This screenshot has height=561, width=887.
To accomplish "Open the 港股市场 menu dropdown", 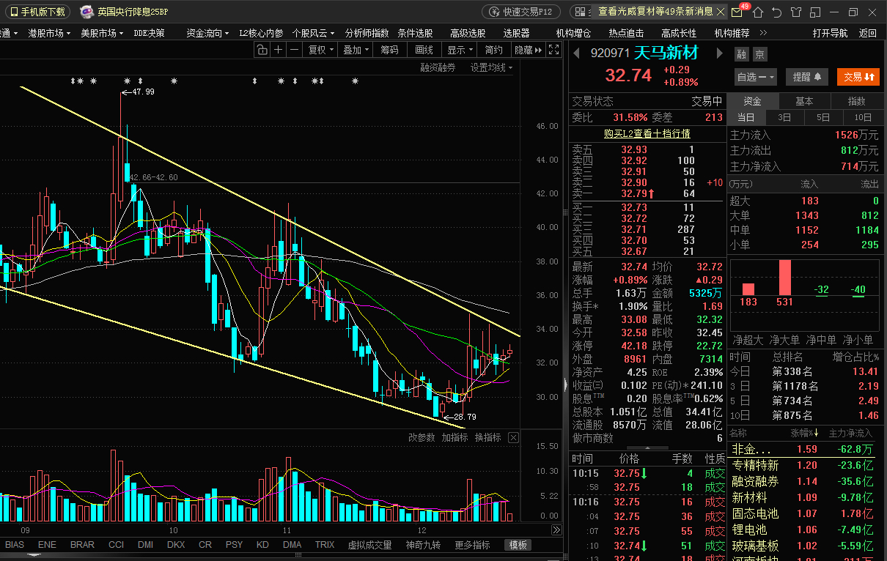I will point(50,33).
